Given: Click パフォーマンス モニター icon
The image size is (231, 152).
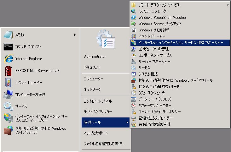Looking at the screenshot, I should tap(134, 106).
